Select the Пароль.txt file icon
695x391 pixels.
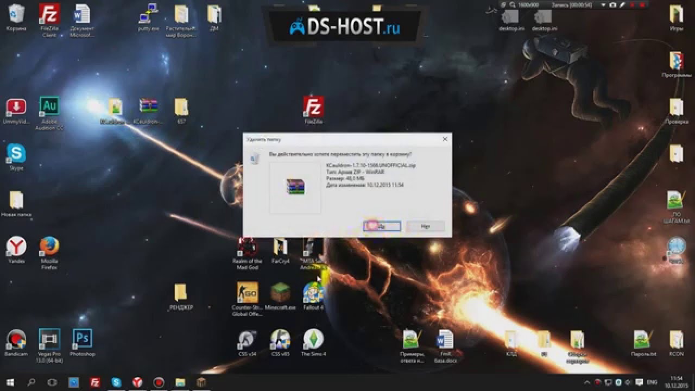[x=643, y=343]
